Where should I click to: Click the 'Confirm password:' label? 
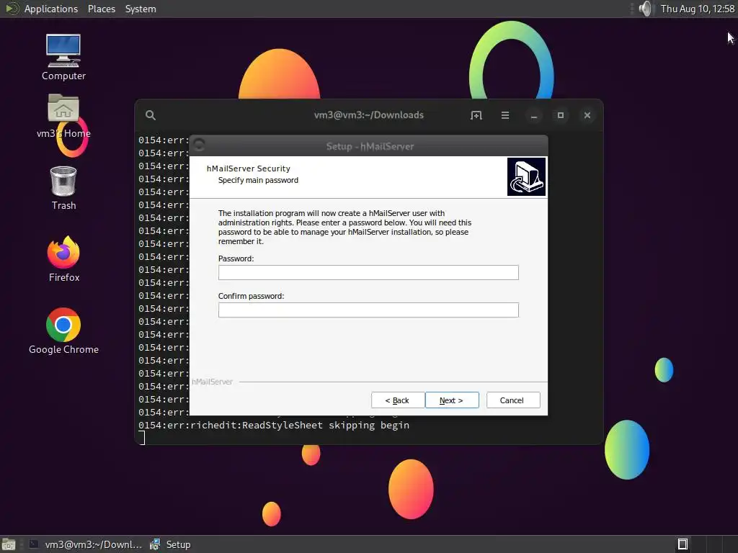(251, 296)
